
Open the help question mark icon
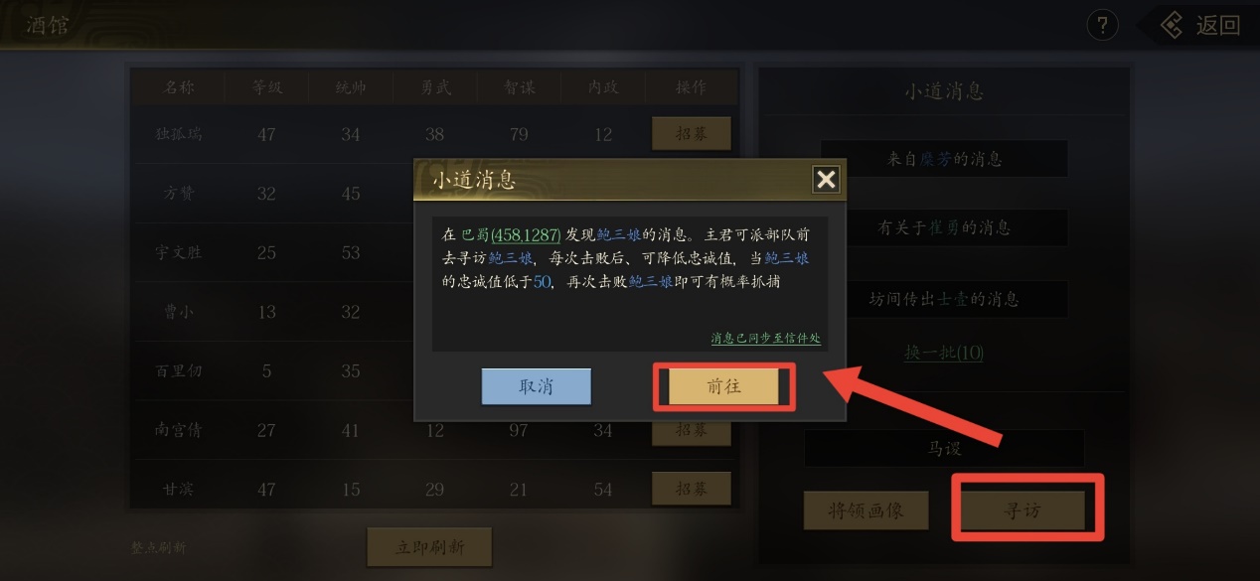[x=1102, y=25]
